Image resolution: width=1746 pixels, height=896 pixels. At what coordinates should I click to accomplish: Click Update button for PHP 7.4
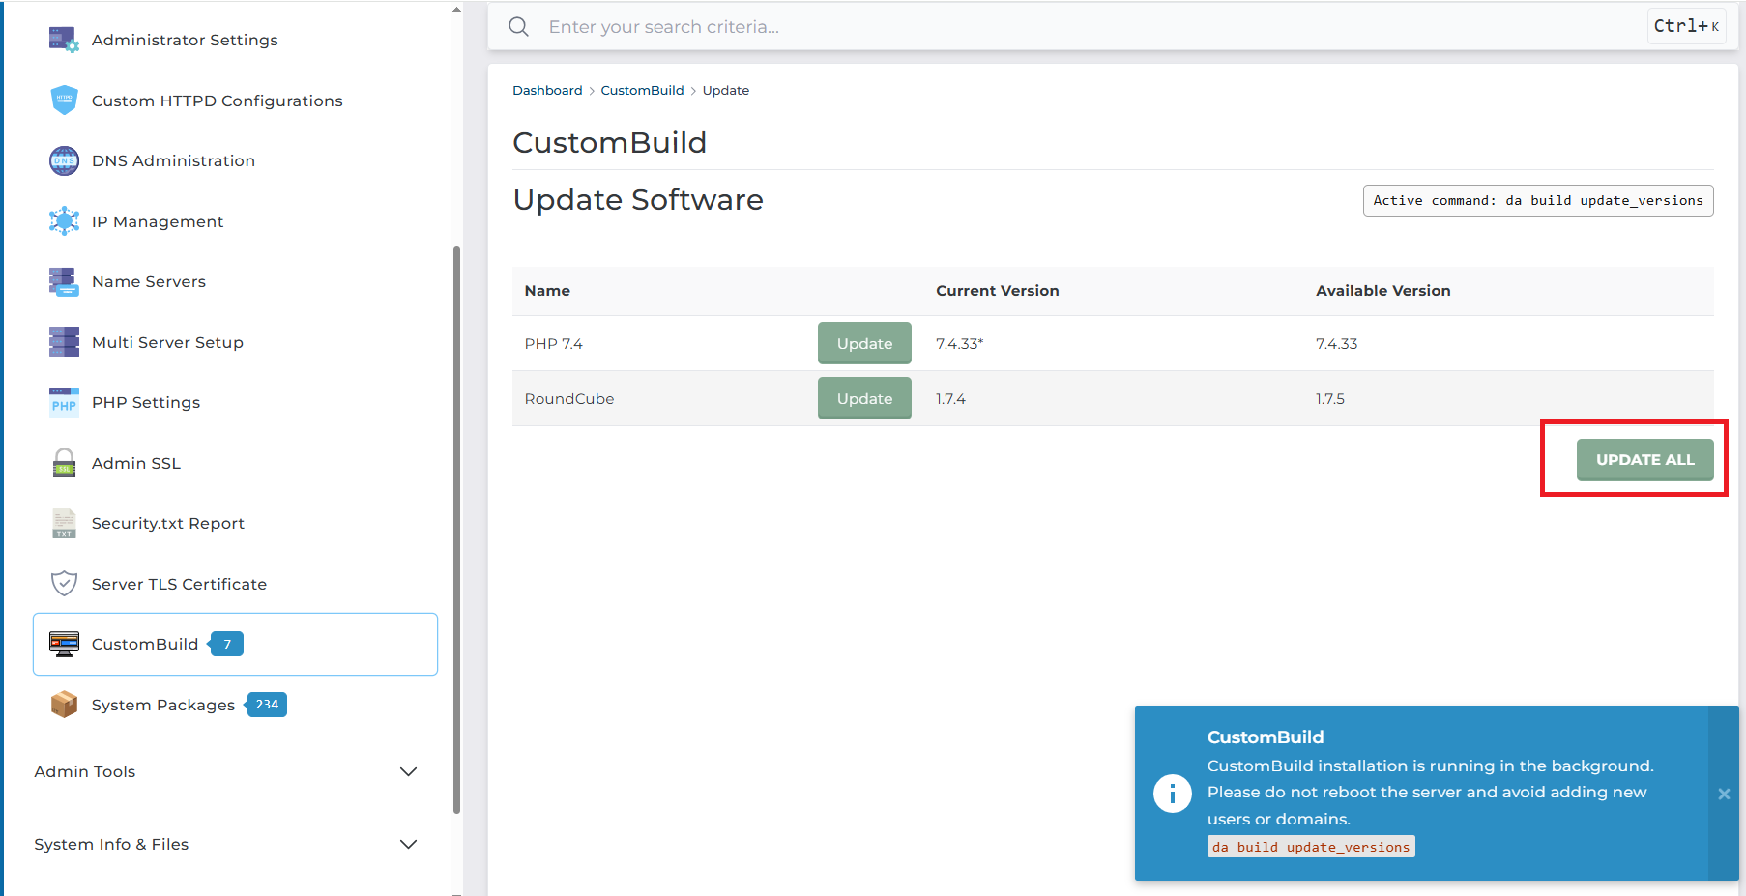[864, 343]
